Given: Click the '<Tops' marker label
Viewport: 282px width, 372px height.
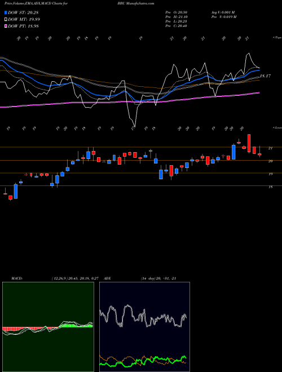Looking at the screenshot, I should (x=277, y=38).
